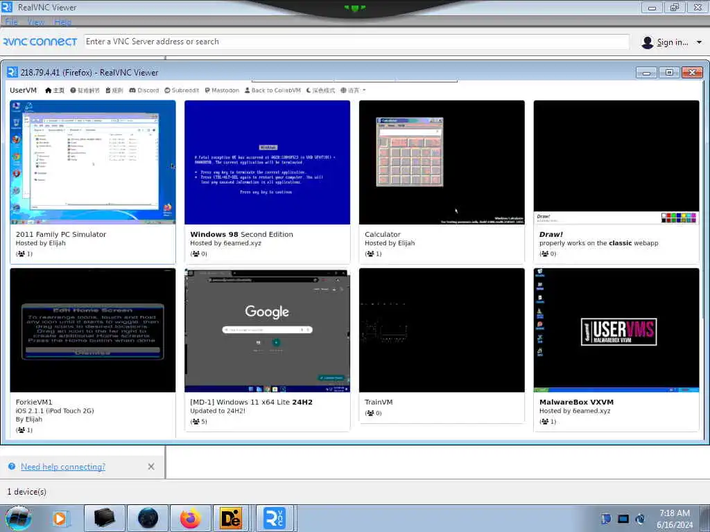
Task: Click 'ForkieVM1' title text
Action: (34, 402)
